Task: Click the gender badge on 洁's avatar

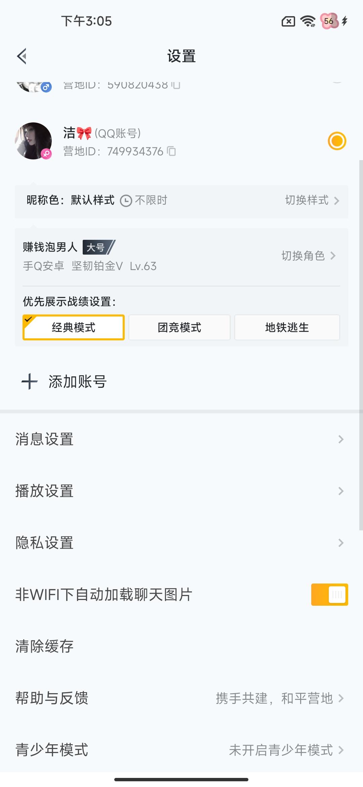Action: point(46,153)
